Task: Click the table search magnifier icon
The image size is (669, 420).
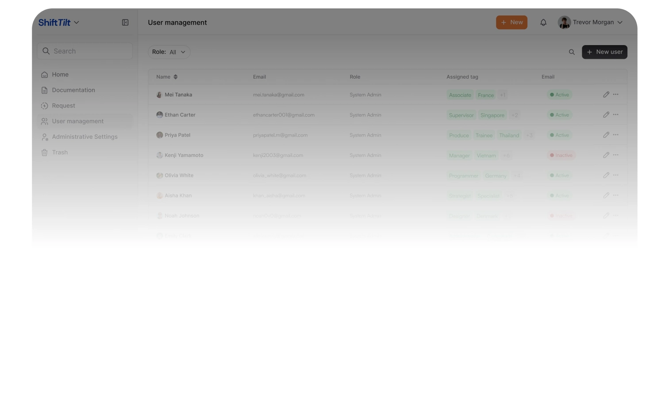Action: pyautogui.click(x=572, y=52)
